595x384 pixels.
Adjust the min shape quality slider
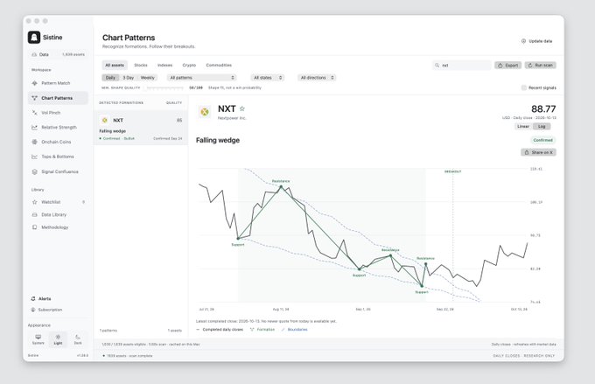pos(164,87)
